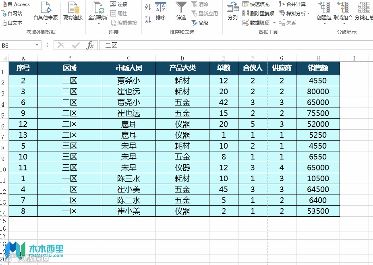Expand the 取消组合 dropdown arrow

(x=344, y=23)
